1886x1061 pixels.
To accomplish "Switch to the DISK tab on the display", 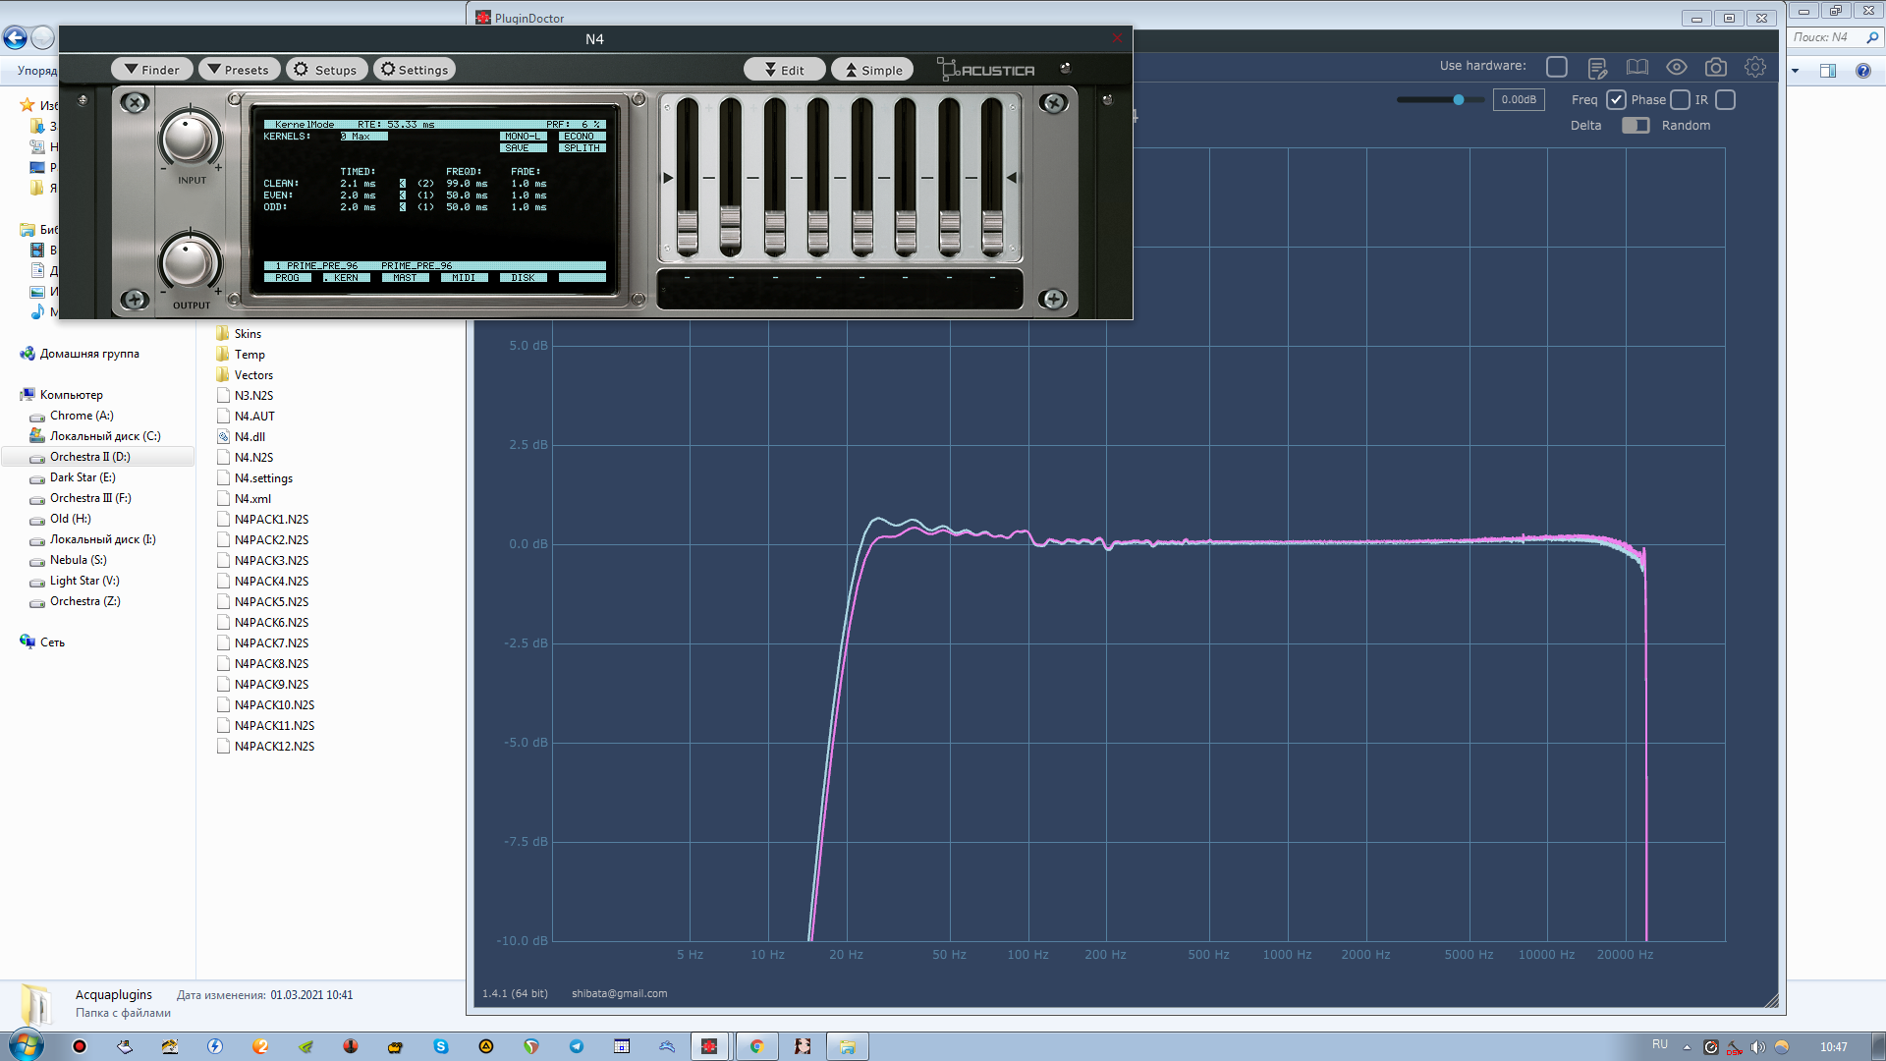I will point(523,278).
